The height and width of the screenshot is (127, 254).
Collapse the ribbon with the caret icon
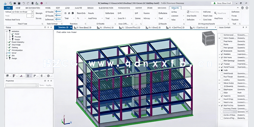point(238,8)
